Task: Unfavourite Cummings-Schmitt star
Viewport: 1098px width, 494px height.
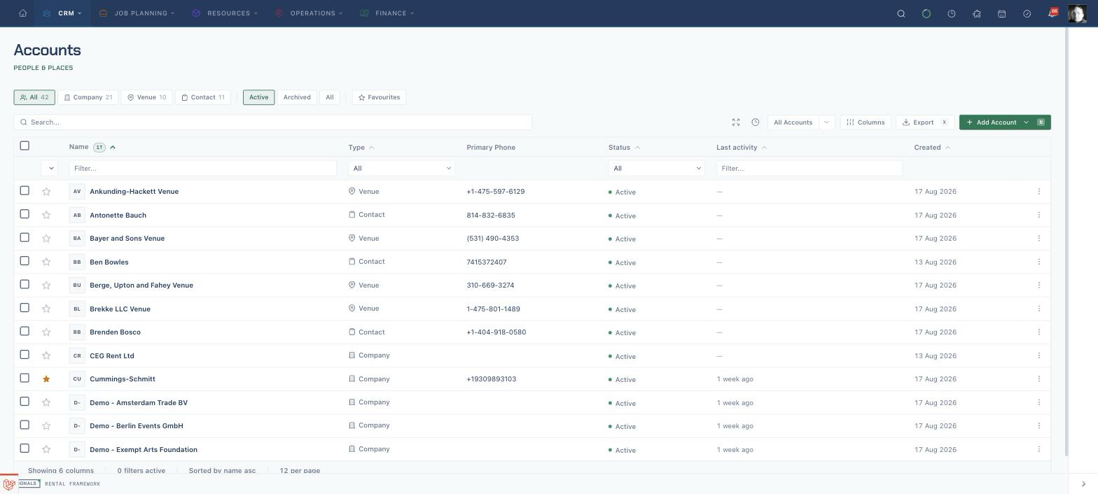Action: 46,379
